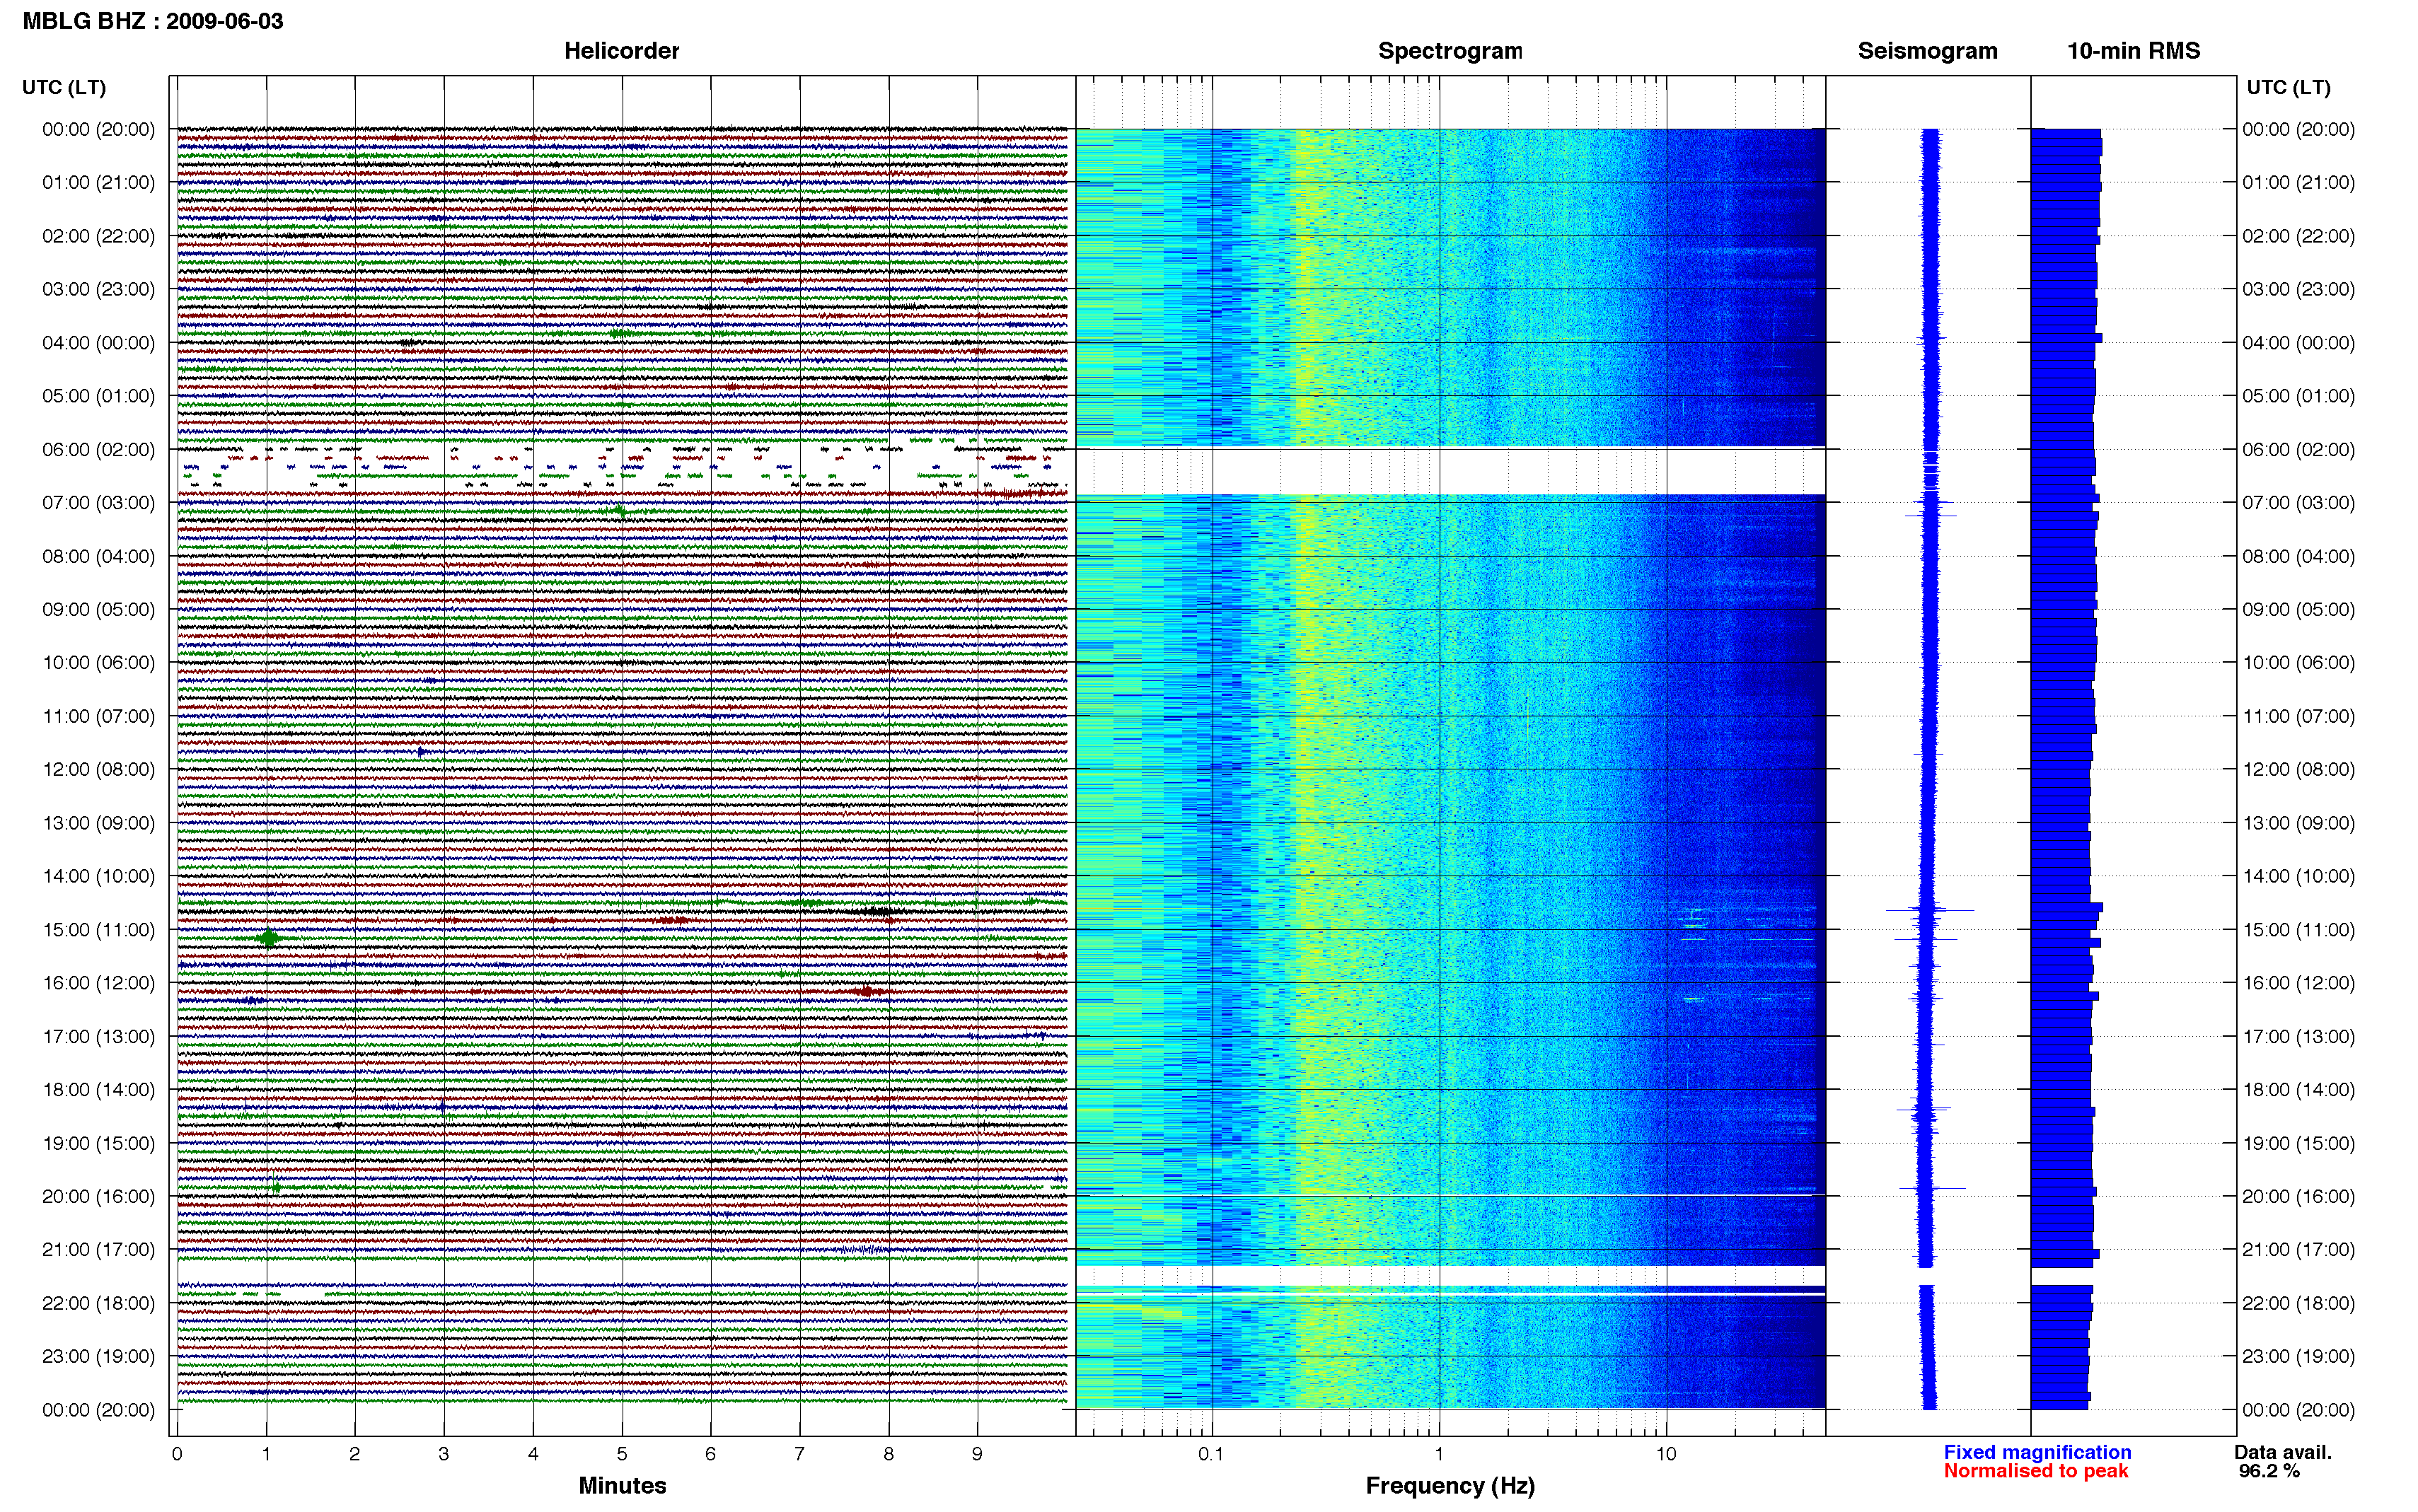The height and width of the screenshot is (1512, 2418).
Task: Click '12:00 (08:00)' on the left time axis
Action: (98, 769)
